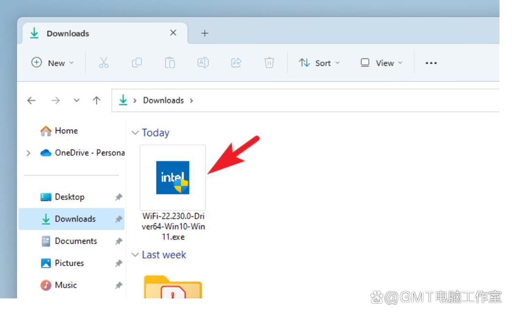Click the Today group header label
The height and width of the screenshot is (315, 512).
point(156,133)
